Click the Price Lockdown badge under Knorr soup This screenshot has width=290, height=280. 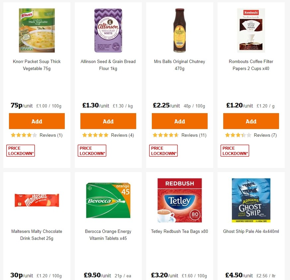coord(20,150)
